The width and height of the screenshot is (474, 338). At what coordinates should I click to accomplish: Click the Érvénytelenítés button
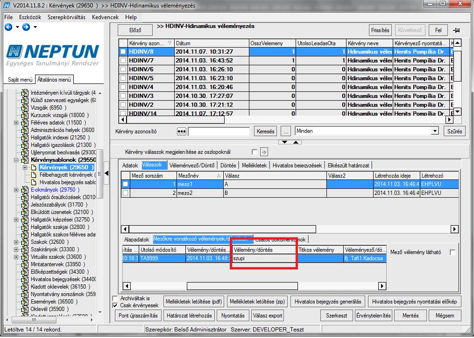(x=374, y=316)
